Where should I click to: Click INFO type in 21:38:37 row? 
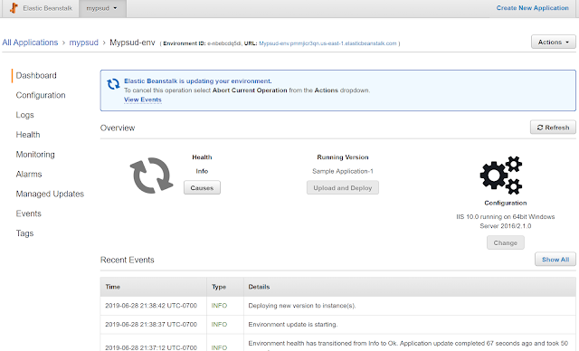pos(219,325)
